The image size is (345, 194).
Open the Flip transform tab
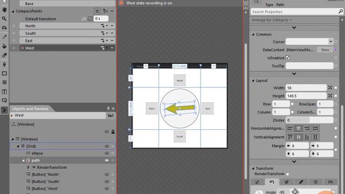[x=330, y=182]
